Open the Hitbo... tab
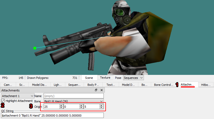Viewport: 214px width, 119px height. [206, 85]
